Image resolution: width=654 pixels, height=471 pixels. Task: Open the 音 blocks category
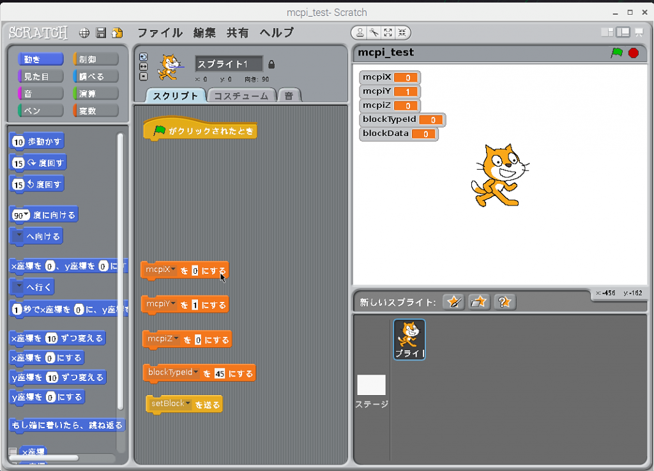(41, 93)
